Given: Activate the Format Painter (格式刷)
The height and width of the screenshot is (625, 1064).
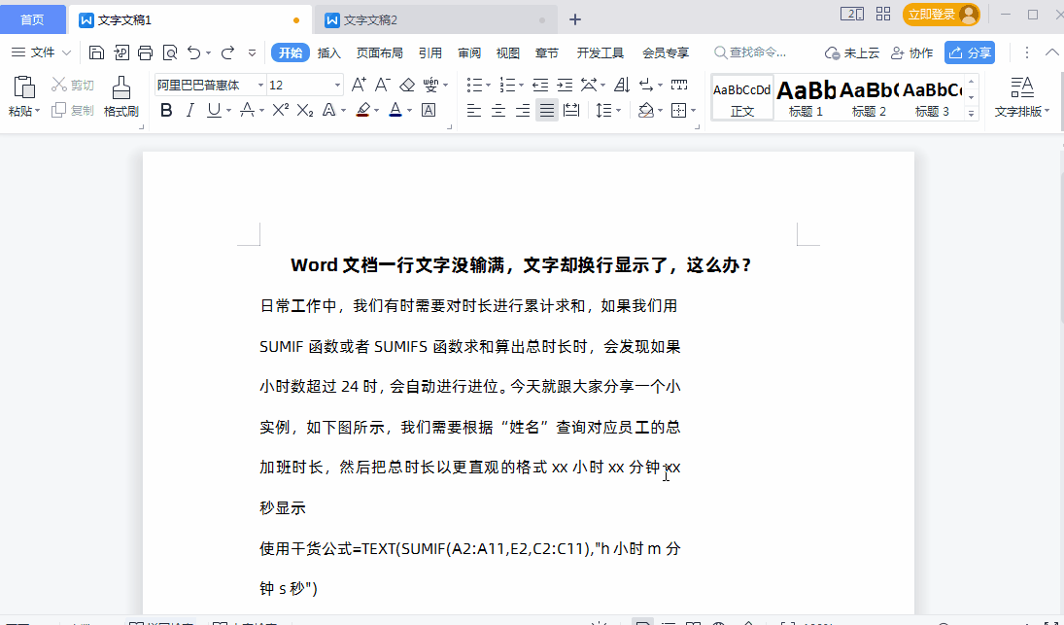Looking at the screenshot, I should coord(120,96).
